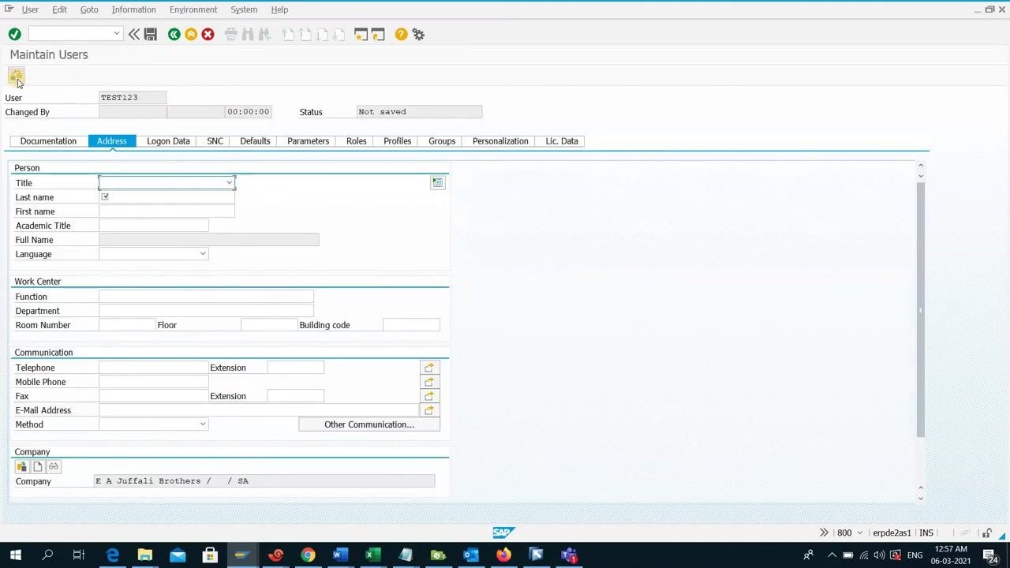
Task: Expand the 800 client dropdown in status bar
Action: (860, 533)
